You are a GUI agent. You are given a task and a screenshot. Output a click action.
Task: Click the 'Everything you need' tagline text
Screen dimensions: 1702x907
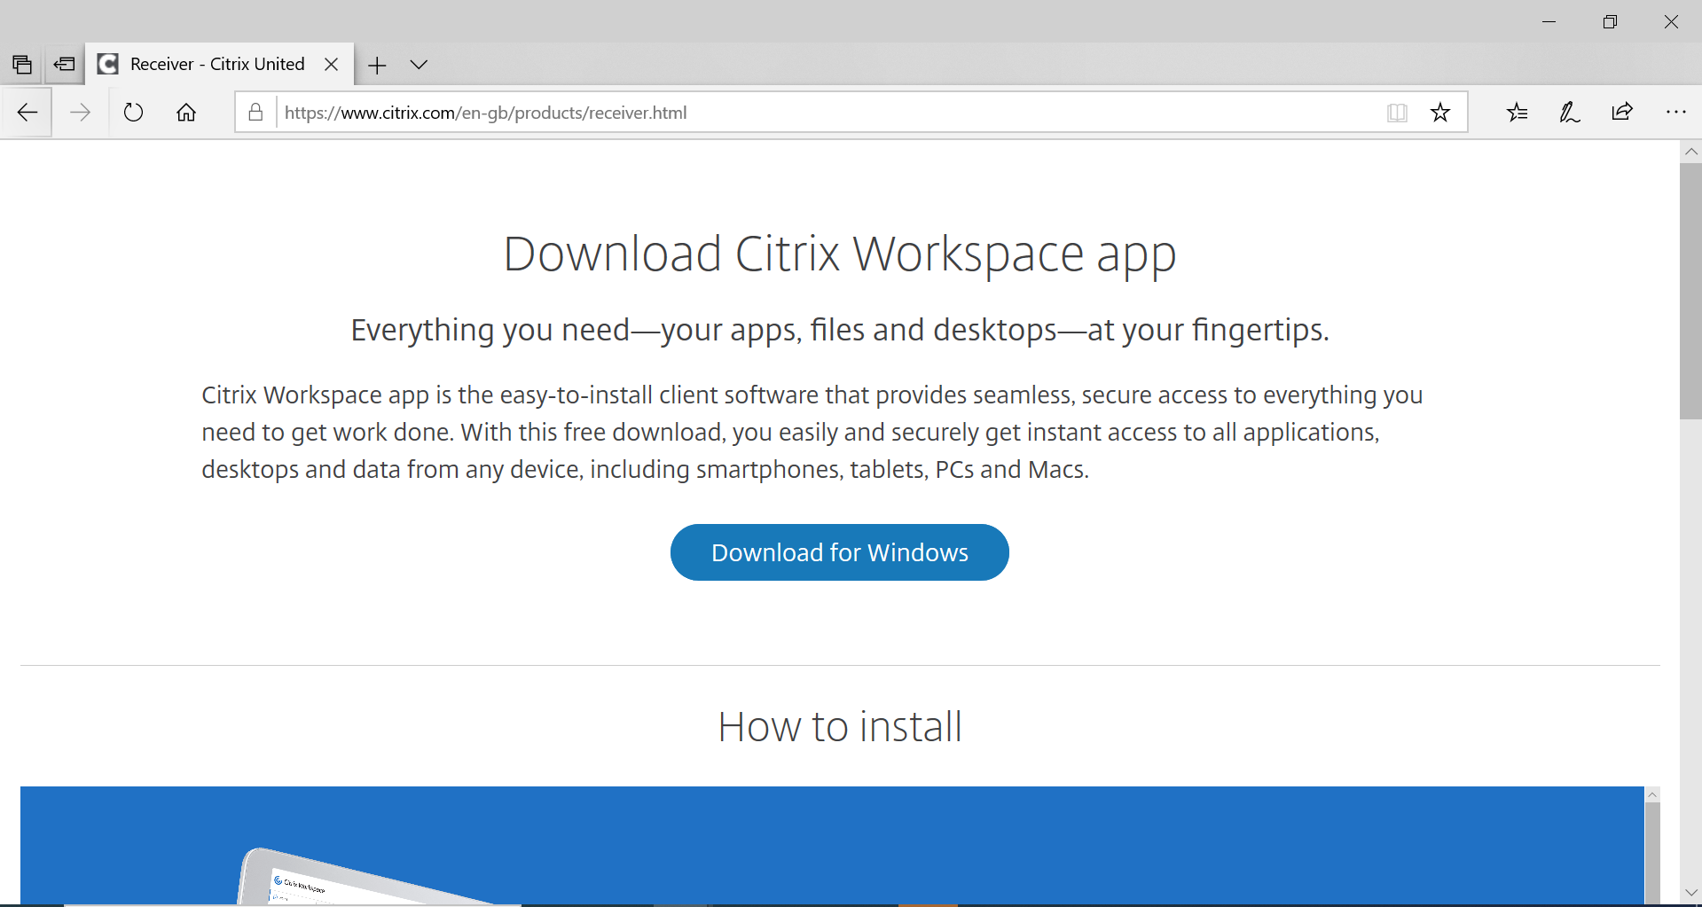[x=840, y=330]
